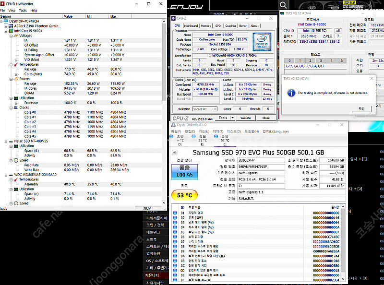Expand the Cores (Max) temperature entry
This screenshot has height=285, width=384.
16,74
